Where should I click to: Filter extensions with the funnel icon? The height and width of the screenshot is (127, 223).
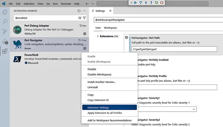(x=84, y=18)
